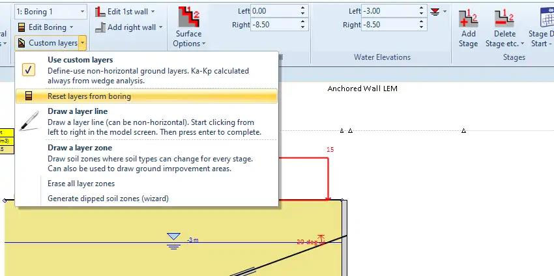Expand the Add right wall arrow
554x276 pixels.
[x=161, y=27]
